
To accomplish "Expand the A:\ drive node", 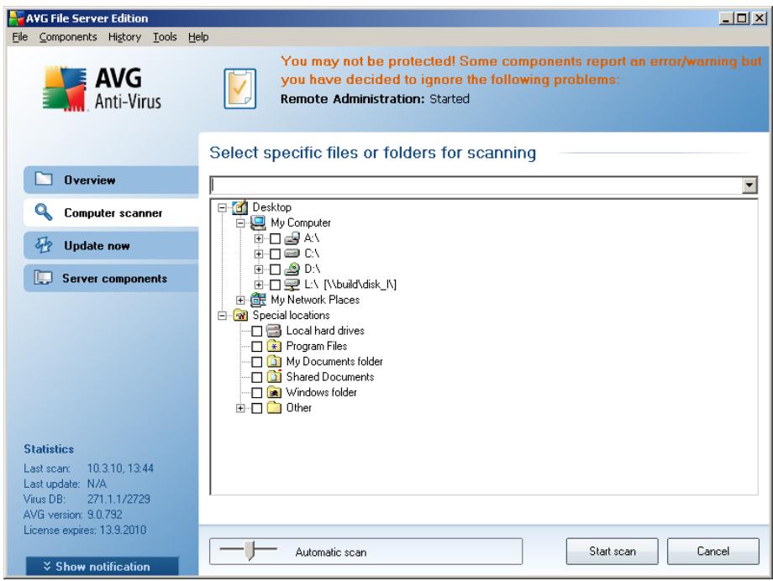I will pyautogui.click(x=258, y=239).
